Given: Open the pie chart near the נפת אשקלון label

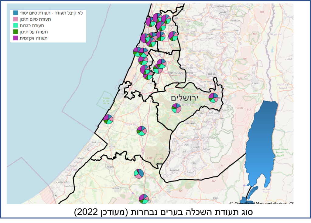Looking at the screenshot, I should [x=141, y=131].
